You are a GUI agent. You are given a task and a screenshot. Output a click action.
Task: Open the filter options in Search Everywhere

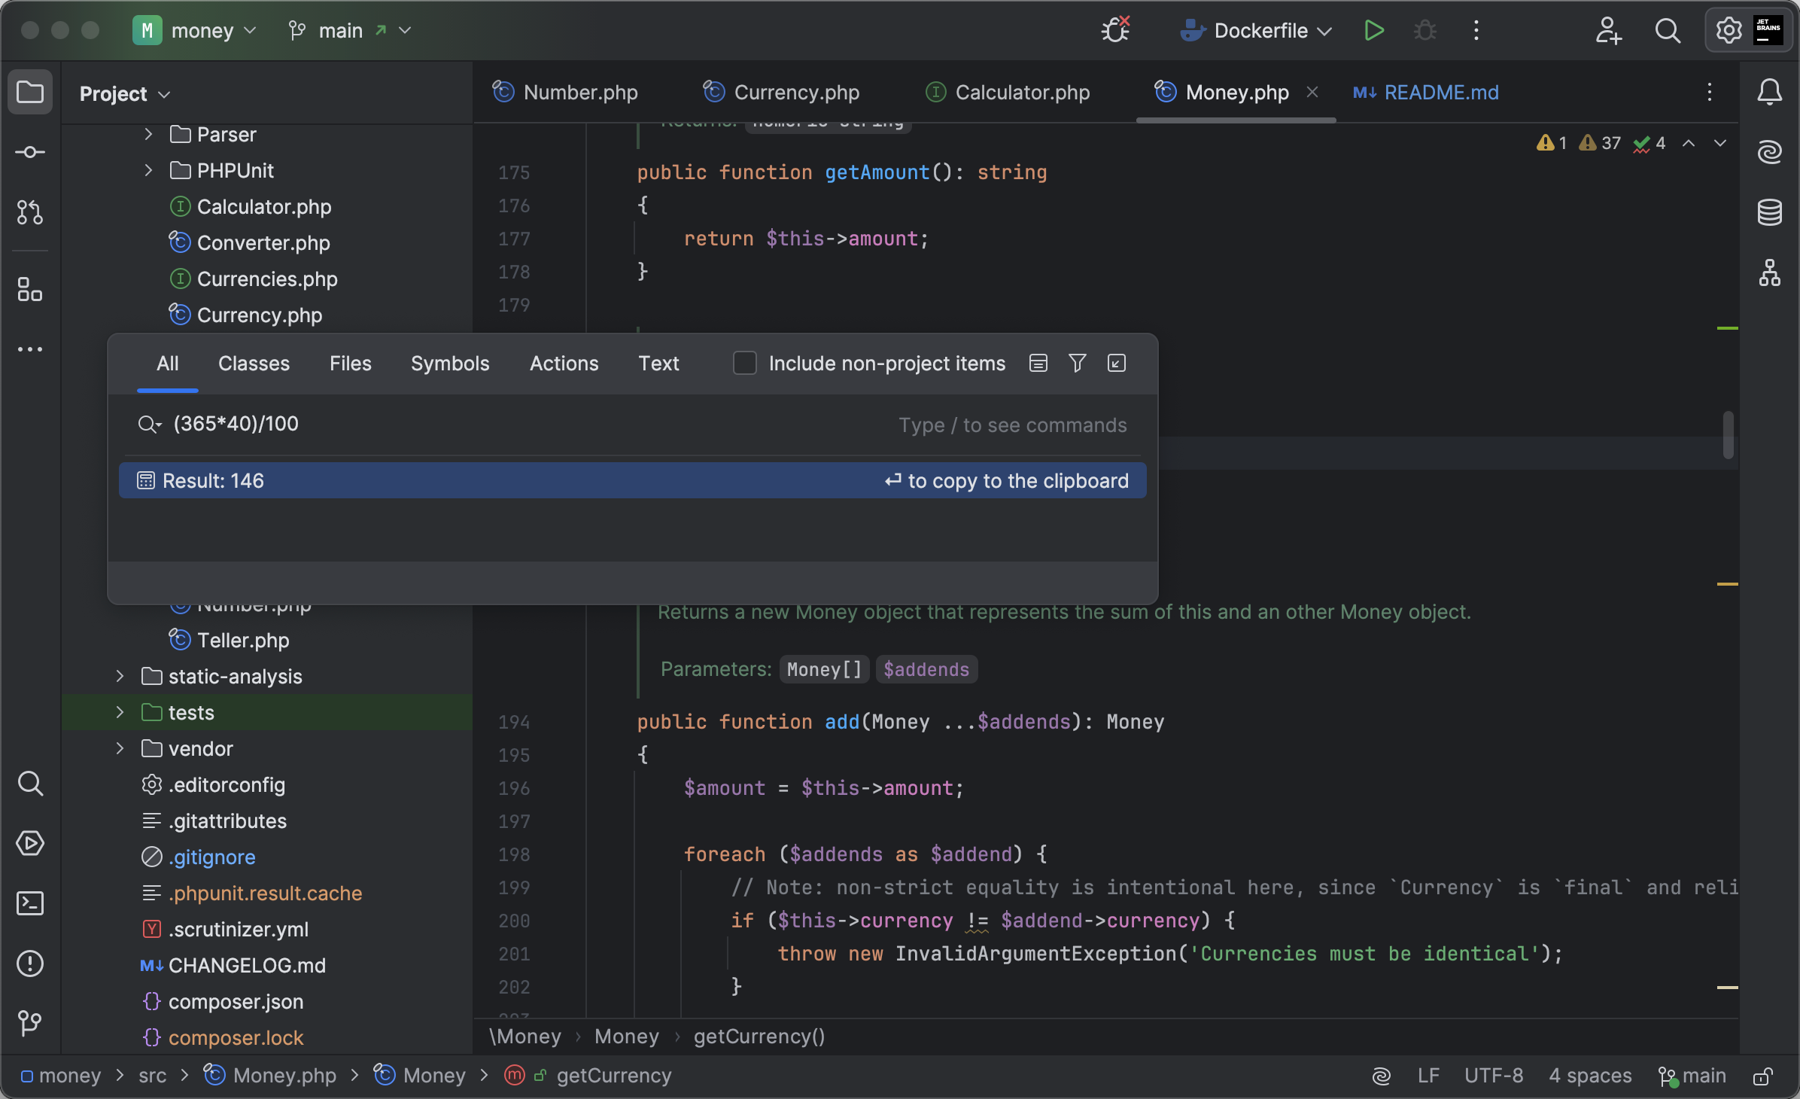(1076, 363)
